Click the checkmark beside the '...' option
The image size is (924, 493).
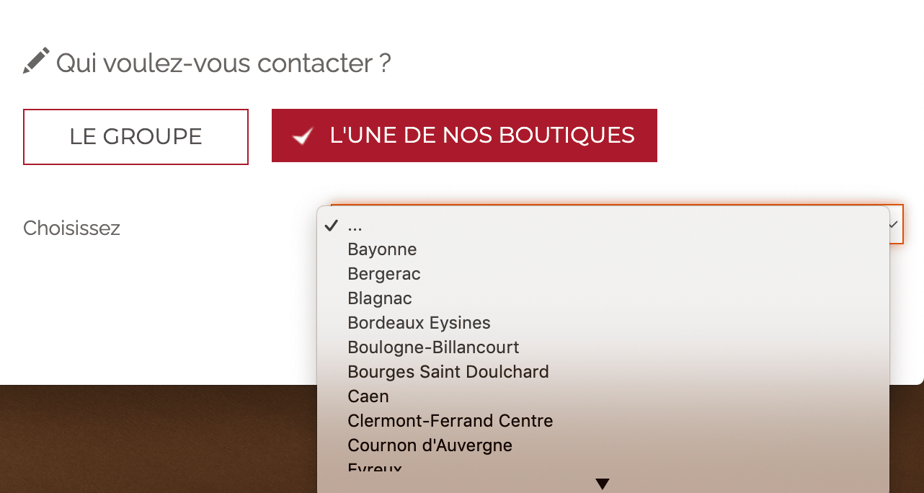coord(332,226)
